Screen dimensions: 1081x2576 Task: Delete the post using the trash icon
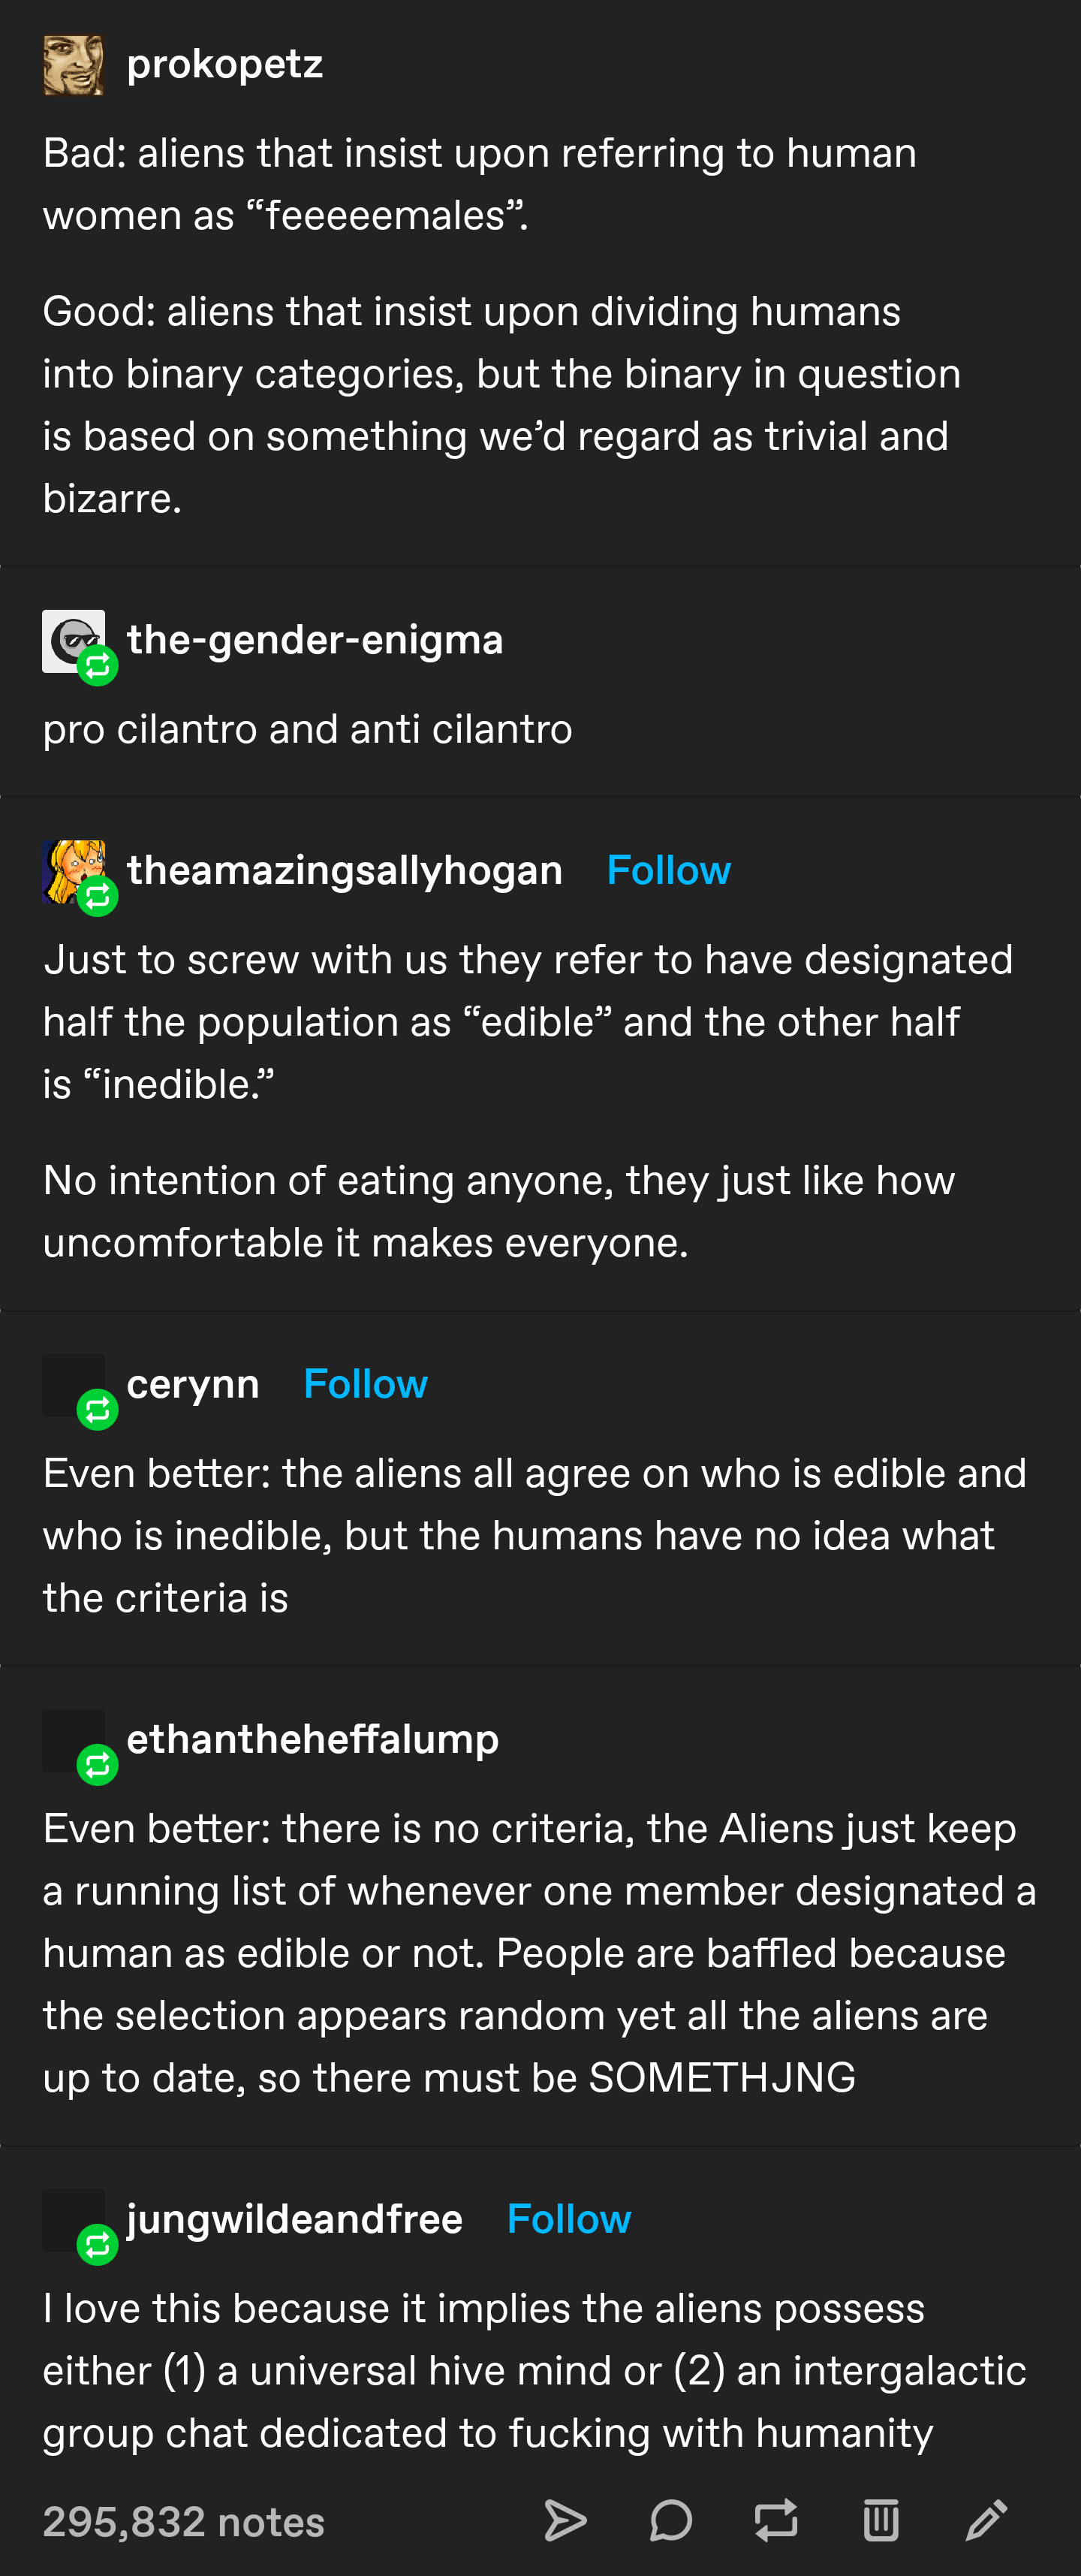point(880,2520)
